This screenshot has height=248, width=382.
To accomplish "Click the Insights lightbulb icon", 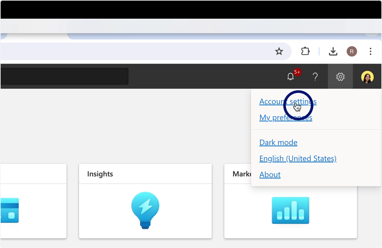I will [145, 210].
